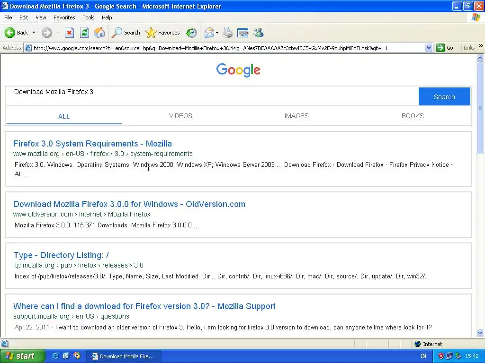Click the Safely Remove Hardware tray icon
This screenshot has height=363, width=485.
(x=458, y=356)
